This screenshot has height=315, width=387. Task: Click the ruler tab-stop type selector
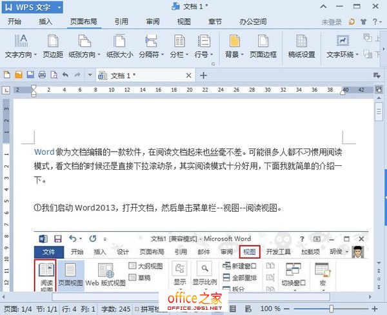coord(6,90)
